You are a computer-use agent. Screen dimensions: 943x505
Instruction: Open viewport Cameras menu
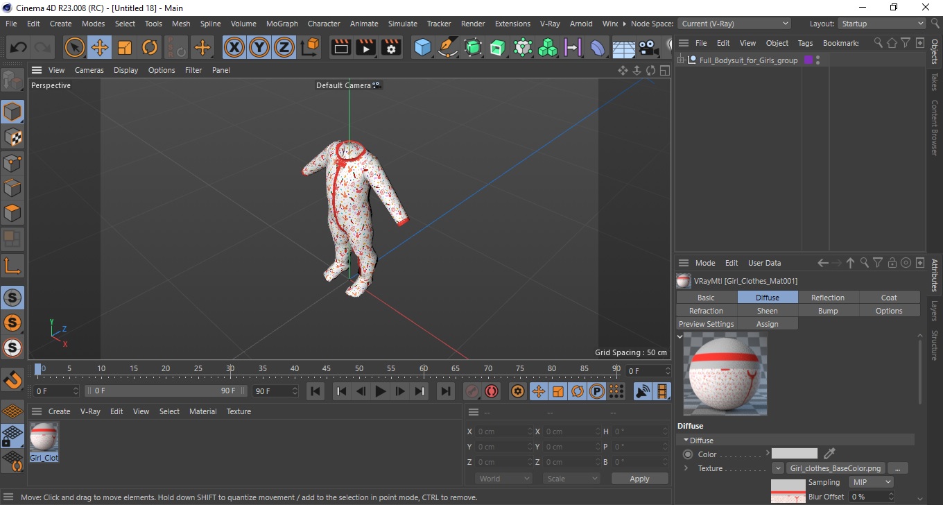point(89,70)
